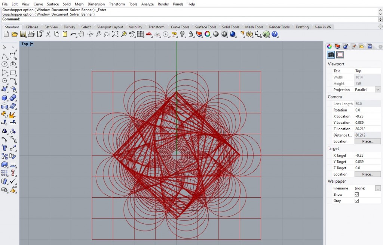Open the Projection dropdown
Viewport: 383px width, 245px height.
pyautogui.click(x=377, y=90)
